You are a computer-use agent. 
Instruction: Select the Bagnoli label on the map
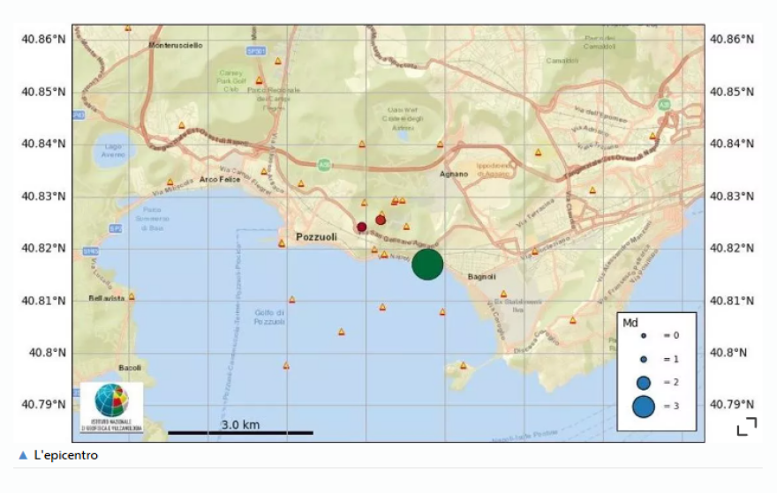click(481, 277)
